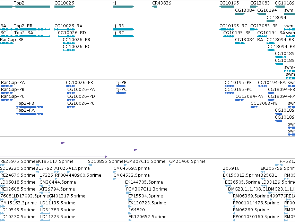Select the EK120723.5prime EST label
The width and height of the screenshot is (295, 222).
147,203
